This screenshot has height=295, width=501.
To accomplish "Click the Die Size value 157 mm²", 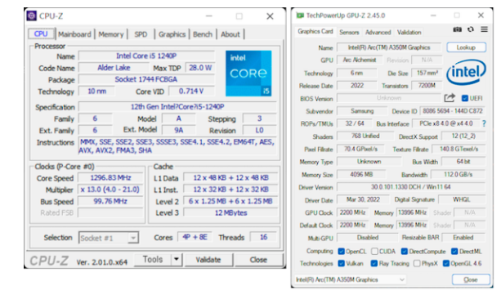I will pos(427,73).
